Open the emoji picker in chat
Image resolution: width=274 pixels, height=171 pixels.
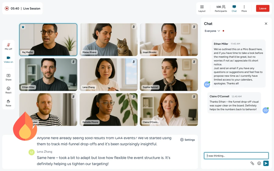(259, 163)
